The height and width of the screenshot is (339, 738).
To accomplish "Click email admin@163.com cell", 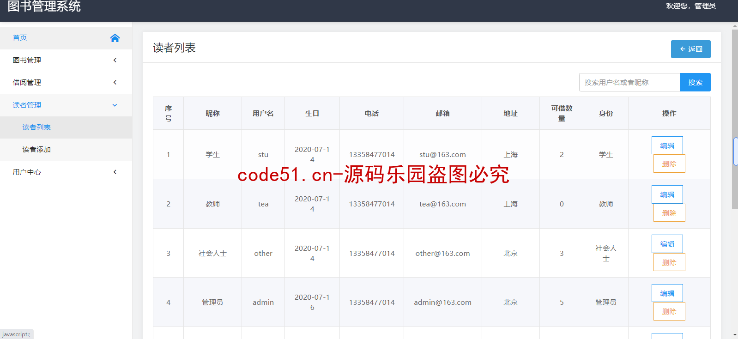I will point(442,302).
